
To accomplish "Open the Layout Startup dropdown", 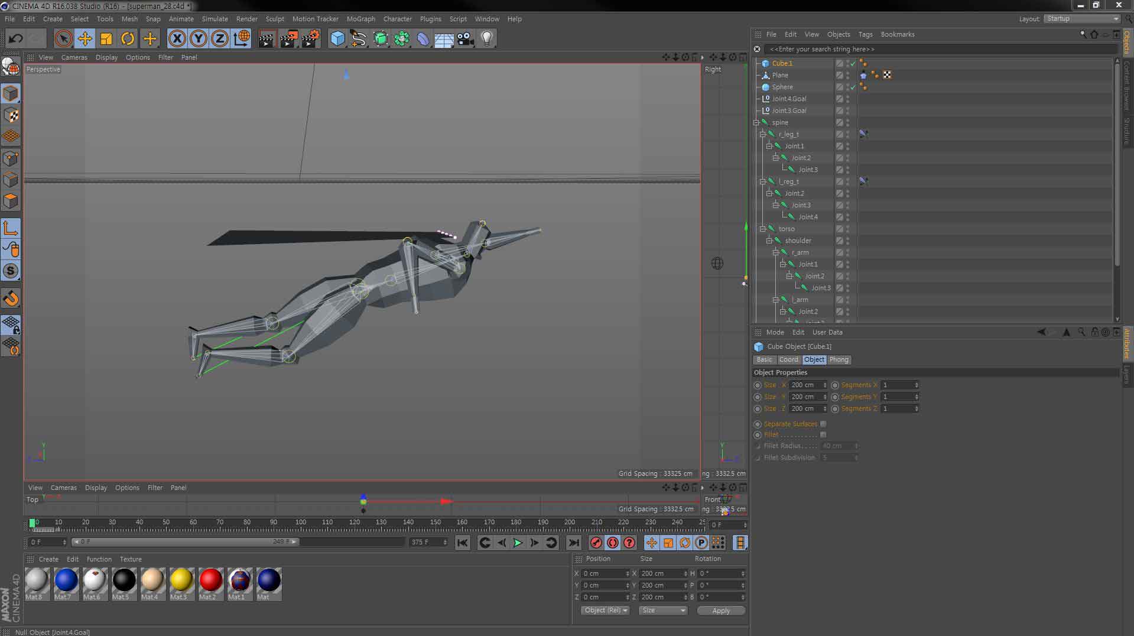I will pyautogui.click(x=1081, y=19).
